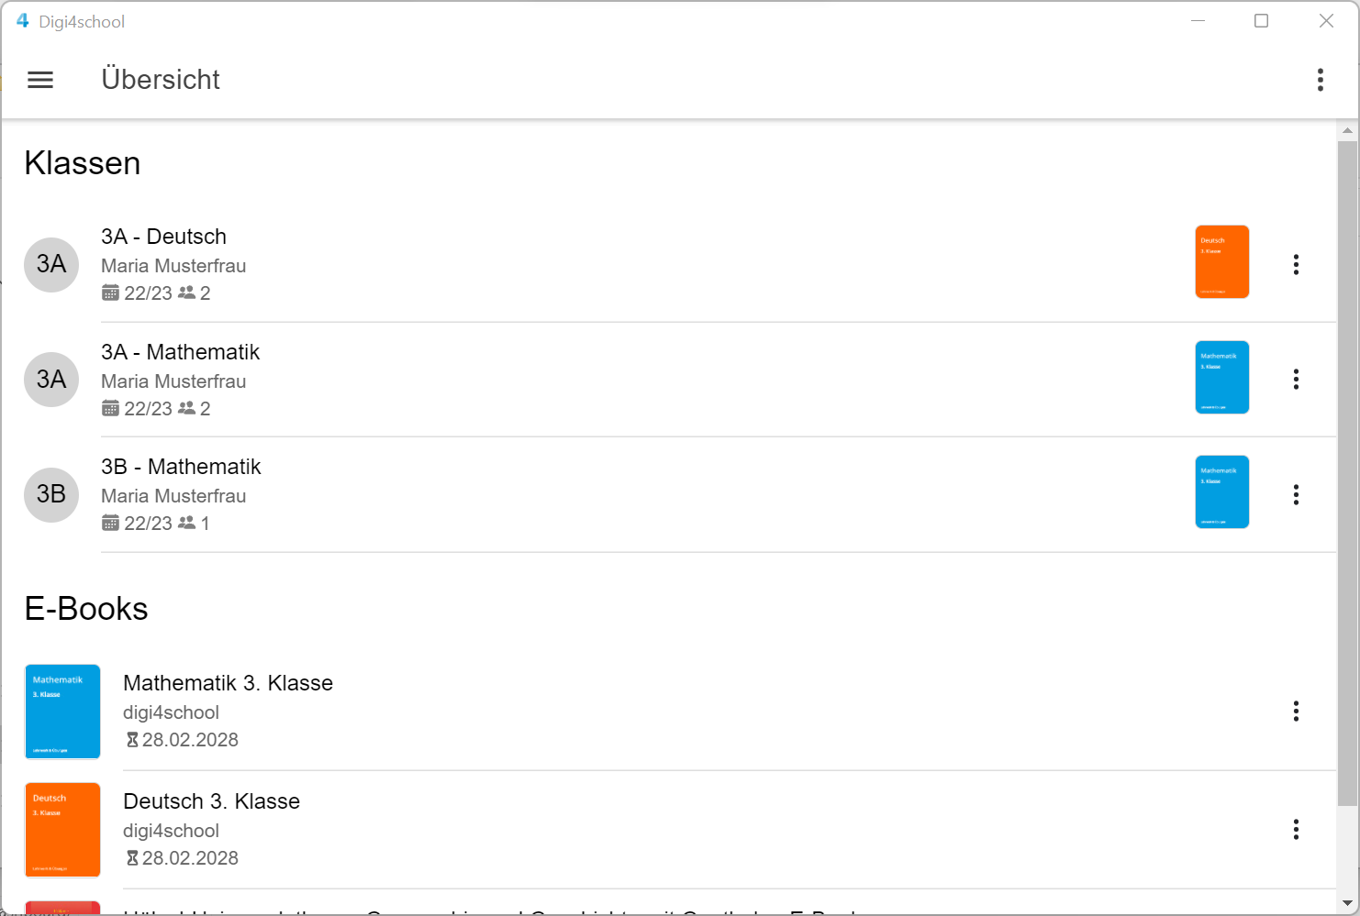Click the 3B class avatar circle
This screenshot has height=916, width=1360.
(51, 495)
